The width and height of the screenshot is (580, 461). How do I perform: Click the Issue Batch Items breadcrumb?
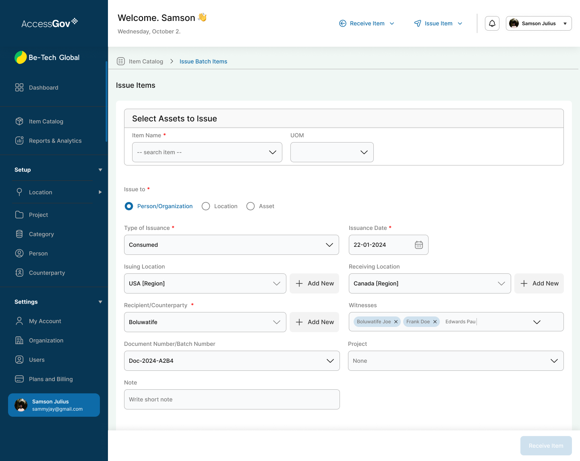click(x=203, y=61)
